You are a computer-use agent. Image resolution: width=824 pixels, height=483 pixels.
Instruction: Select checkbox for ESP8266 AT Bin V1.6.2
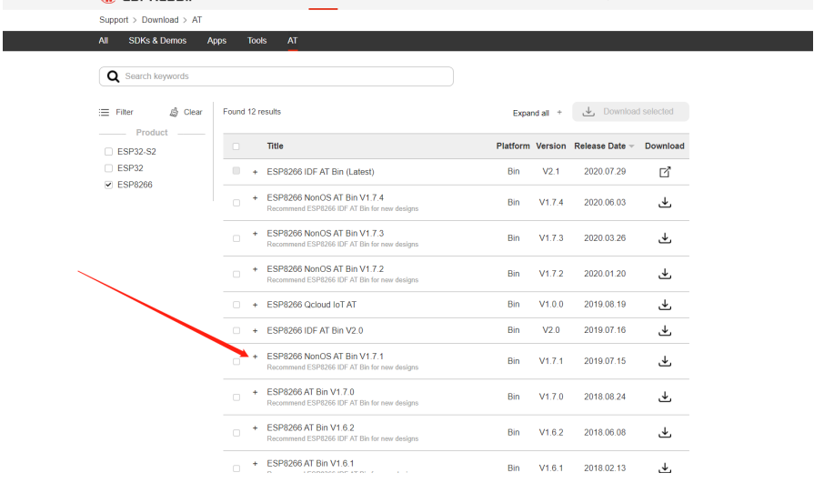(236, 433)
